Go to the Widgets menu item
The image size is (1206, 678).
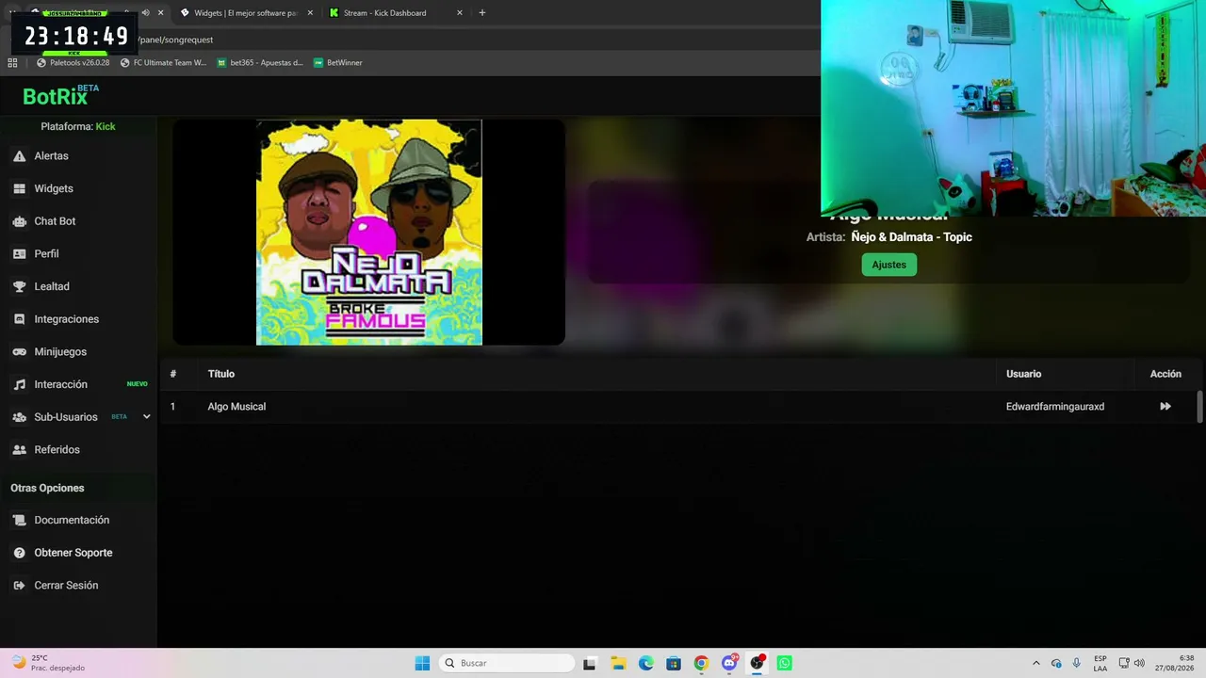coord(78,188)
